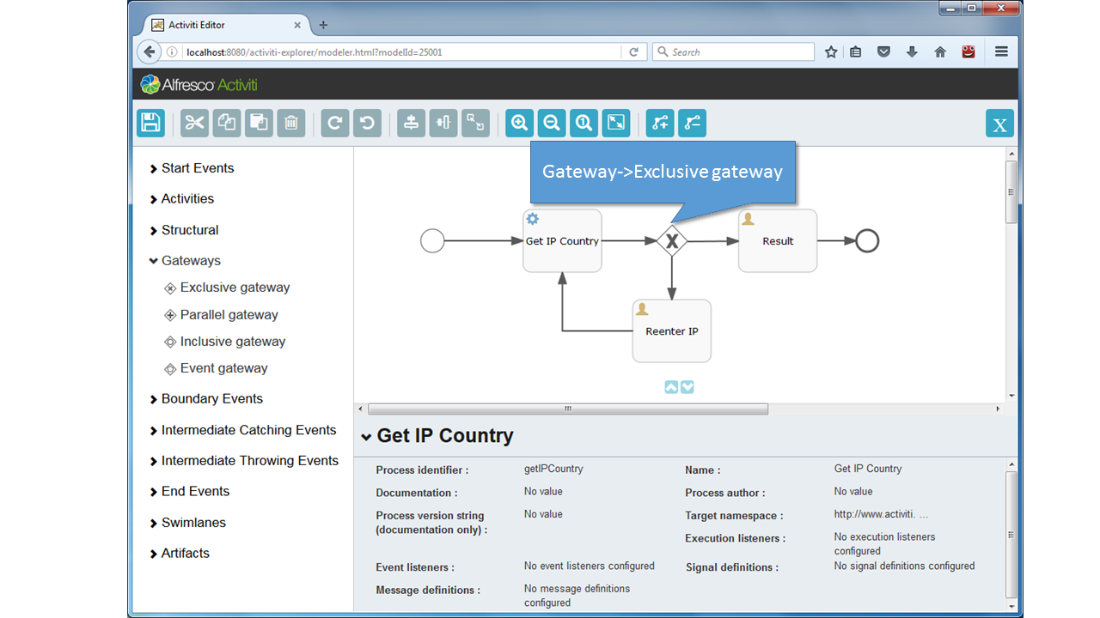Edit the Process identifier value getIPCountry

click(553, 470)
